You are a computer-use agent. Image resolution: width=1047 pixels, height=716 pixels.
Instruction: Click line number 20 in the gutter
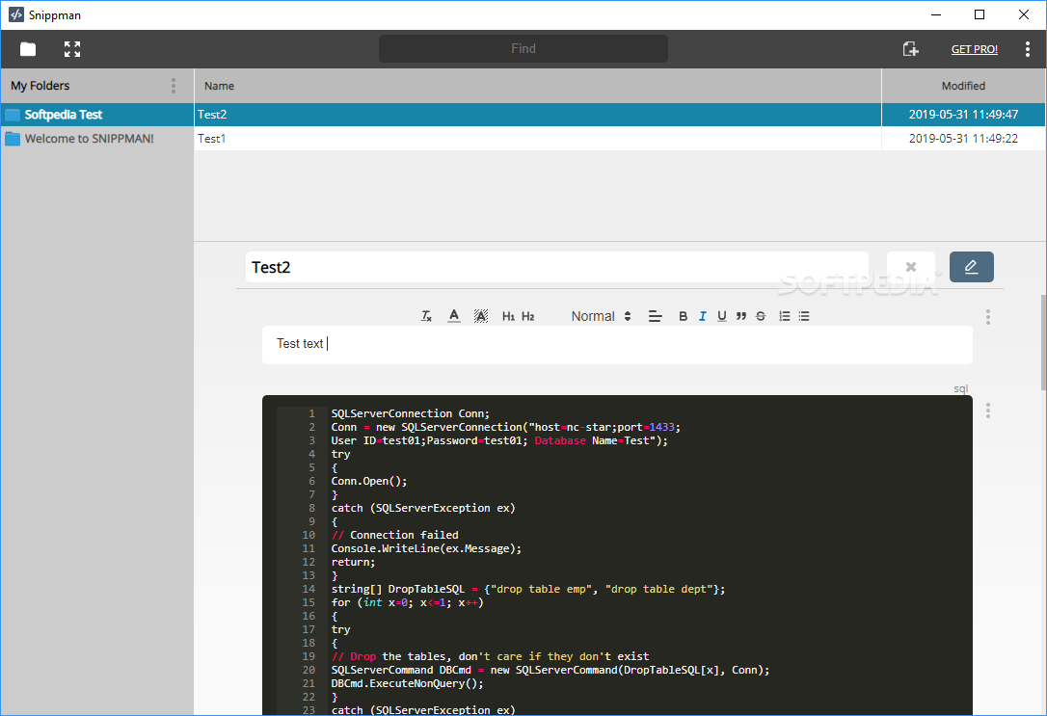[x=309, y=670]
